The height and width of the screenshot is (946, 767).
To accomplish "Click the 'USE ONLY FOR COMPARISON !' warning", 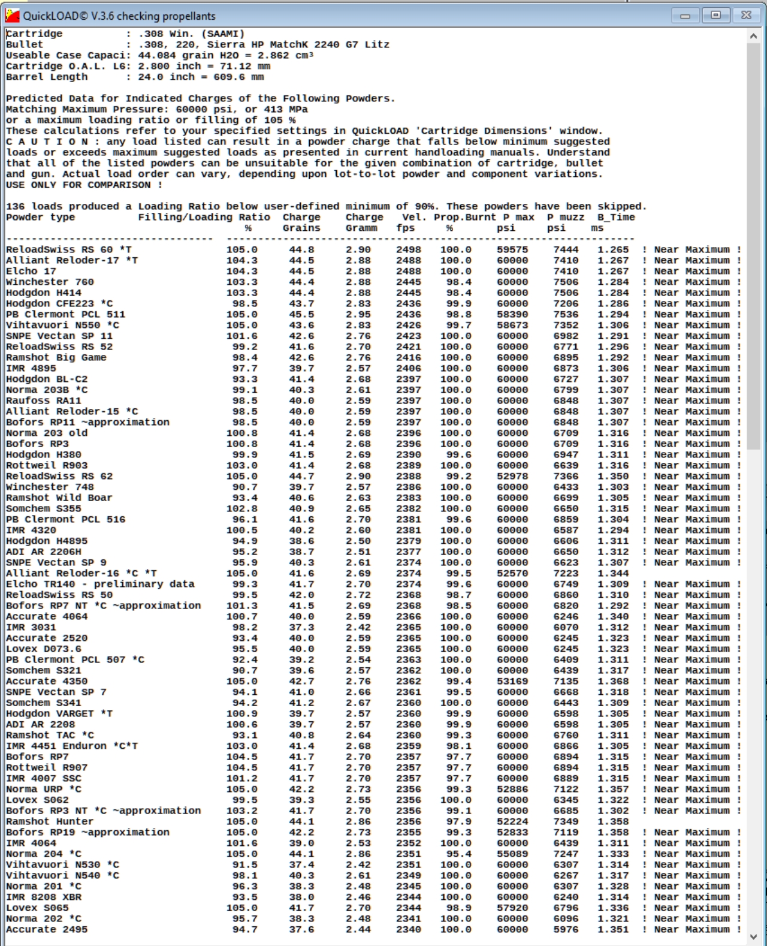I will point(84,185).
